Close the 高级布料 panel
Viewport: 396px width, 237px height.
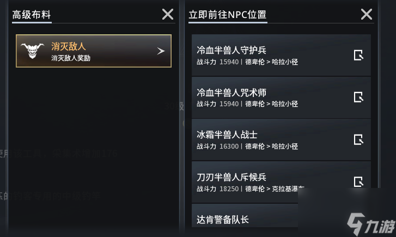[x=168, y=14]
